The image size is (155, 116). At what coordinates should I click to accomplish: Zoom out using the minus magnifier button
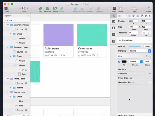[20, 9]
